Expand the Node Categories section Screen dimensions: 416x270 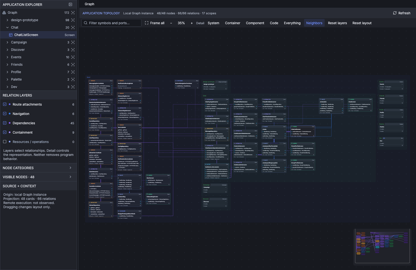pos(39,168)
